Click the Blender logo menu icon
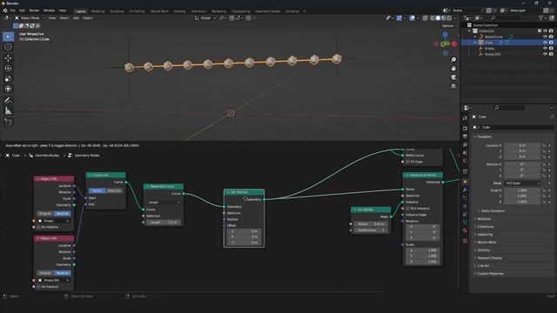Image resolution: width=557 pixels, height=313 pixels. [5, 10]
